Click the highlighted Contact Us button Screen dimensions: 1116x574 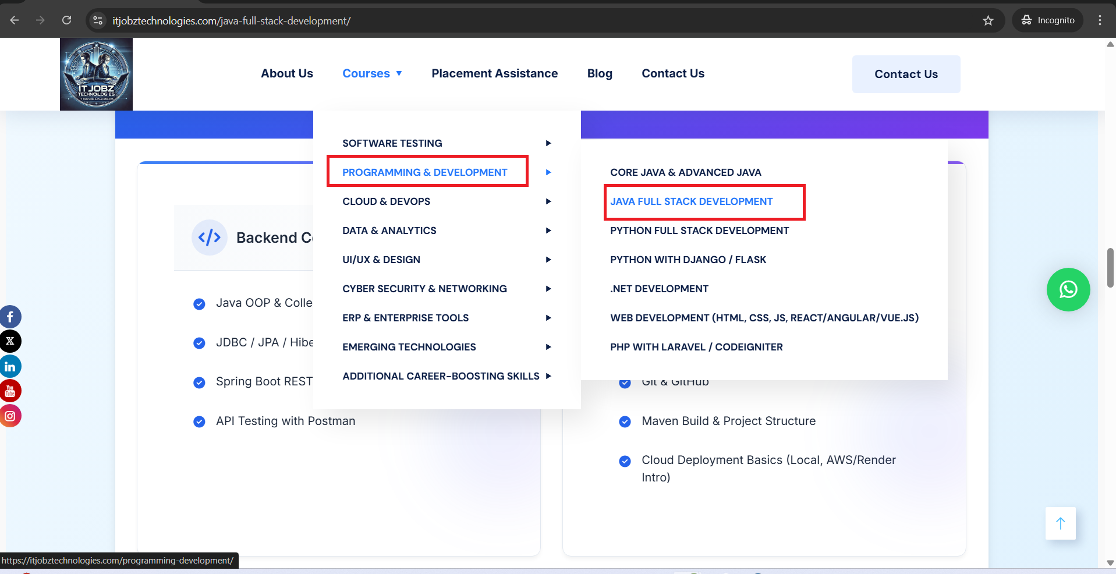905,74
